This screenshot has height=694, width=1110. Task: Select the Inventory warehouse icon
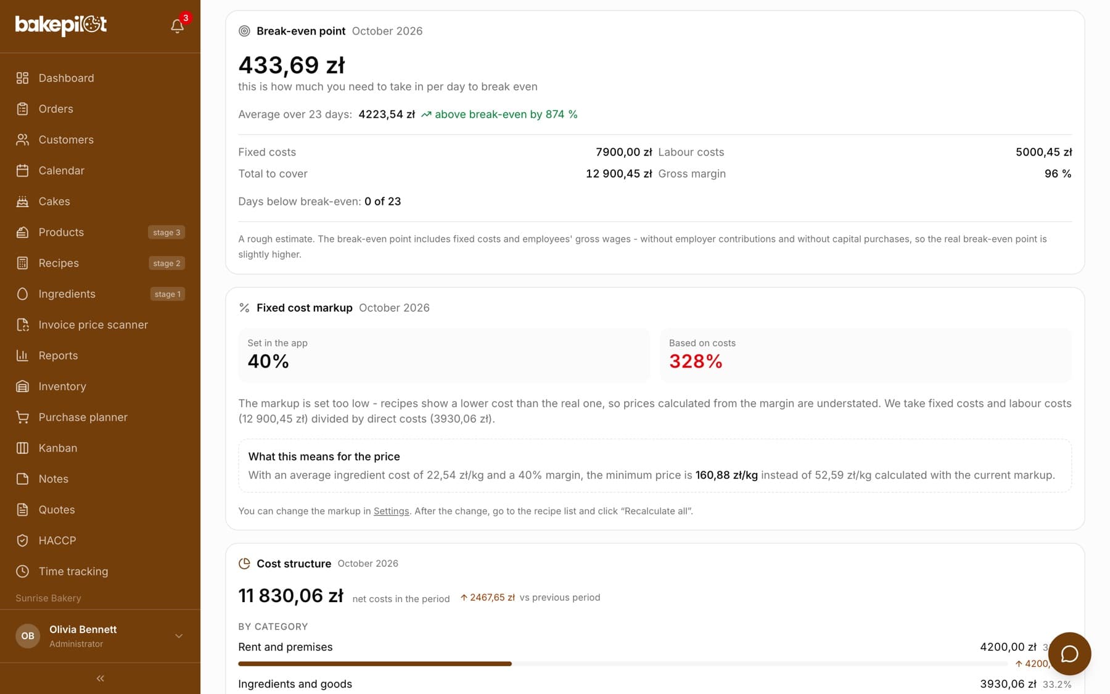23,386
